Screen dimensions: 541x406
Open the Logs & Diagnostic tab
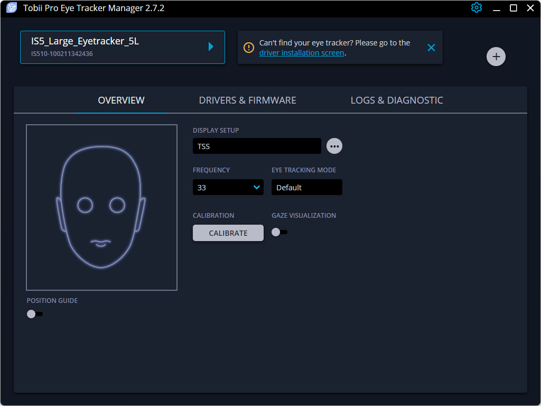(x=396, y=100)
